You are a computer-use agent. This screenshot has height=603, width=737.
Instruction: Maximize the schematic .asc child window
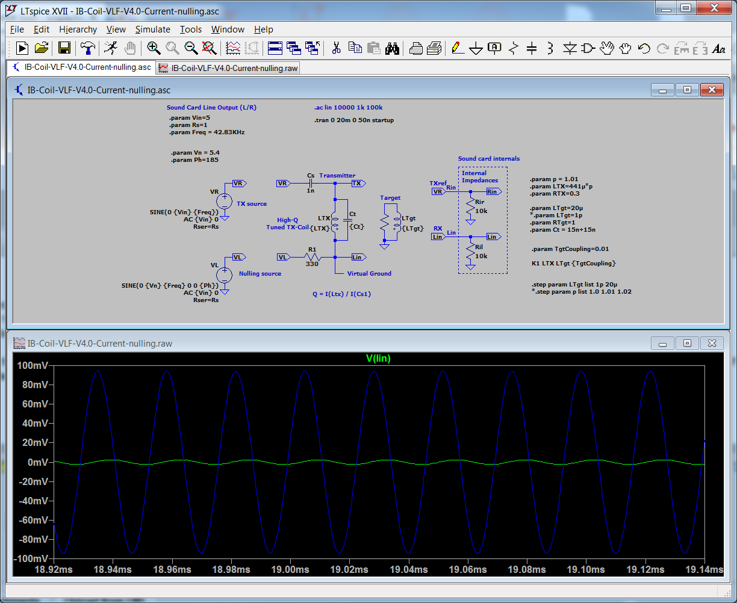[x=687, y=90]
